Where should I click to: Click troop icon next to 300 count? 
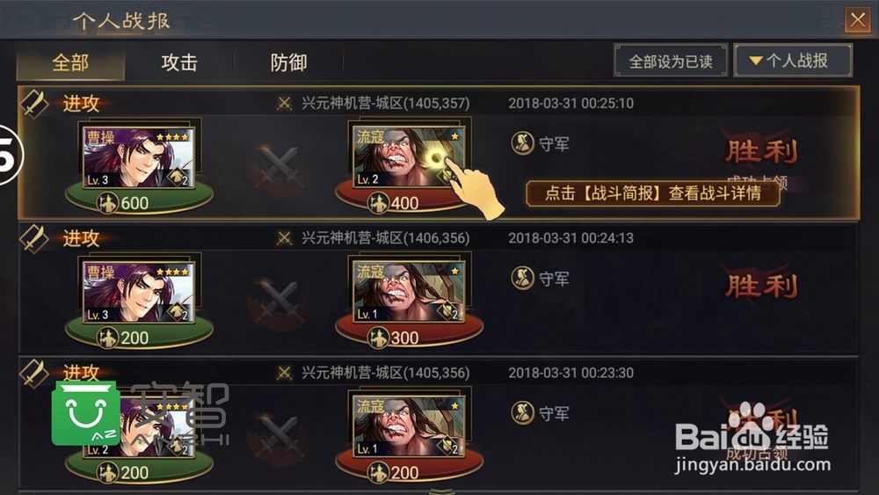pyautogui.click(x=378, y=338)
